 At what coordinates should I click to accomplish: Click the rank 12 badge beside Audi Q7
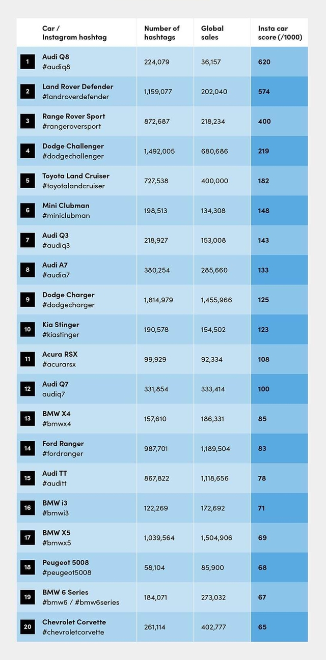click(28, 389)
